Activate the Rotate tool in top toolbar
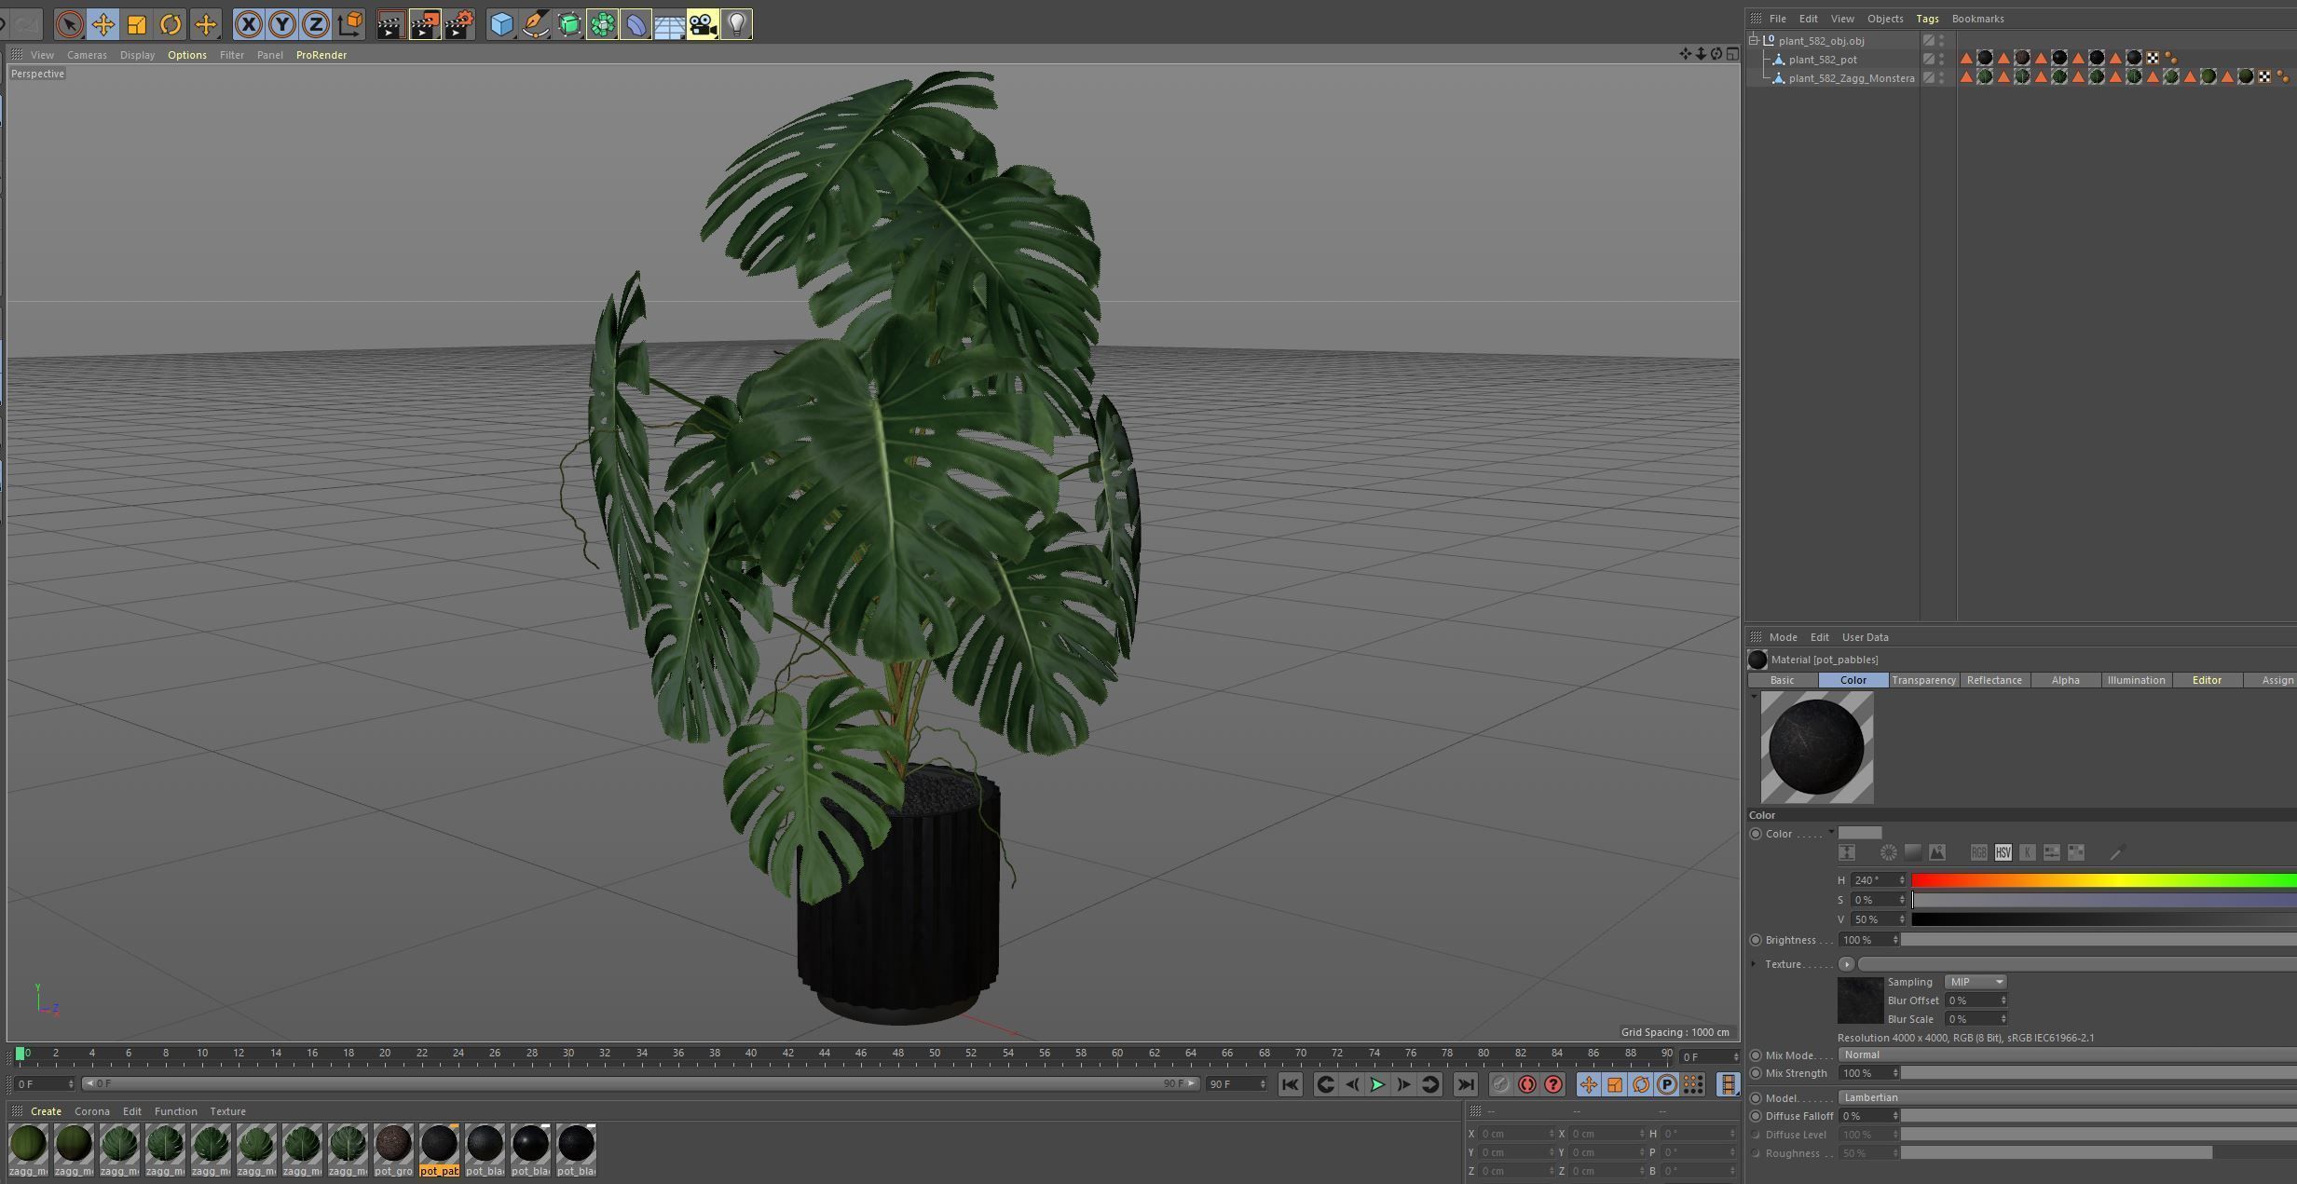The image size is (2297, 1184). pos(171,24)
